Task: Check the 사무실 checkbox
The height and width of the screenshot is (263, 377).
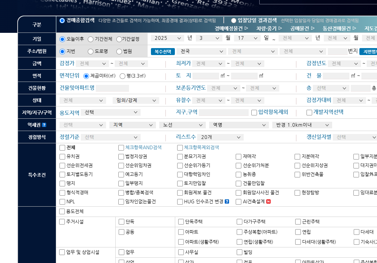Action: pyautogui.click(x=181, y=252)
